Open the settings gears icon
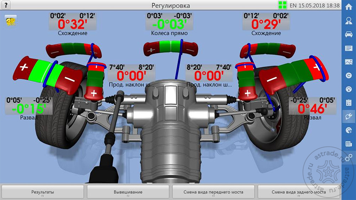Viewport: 356px width, 200px height. click(x=349, y=157)
